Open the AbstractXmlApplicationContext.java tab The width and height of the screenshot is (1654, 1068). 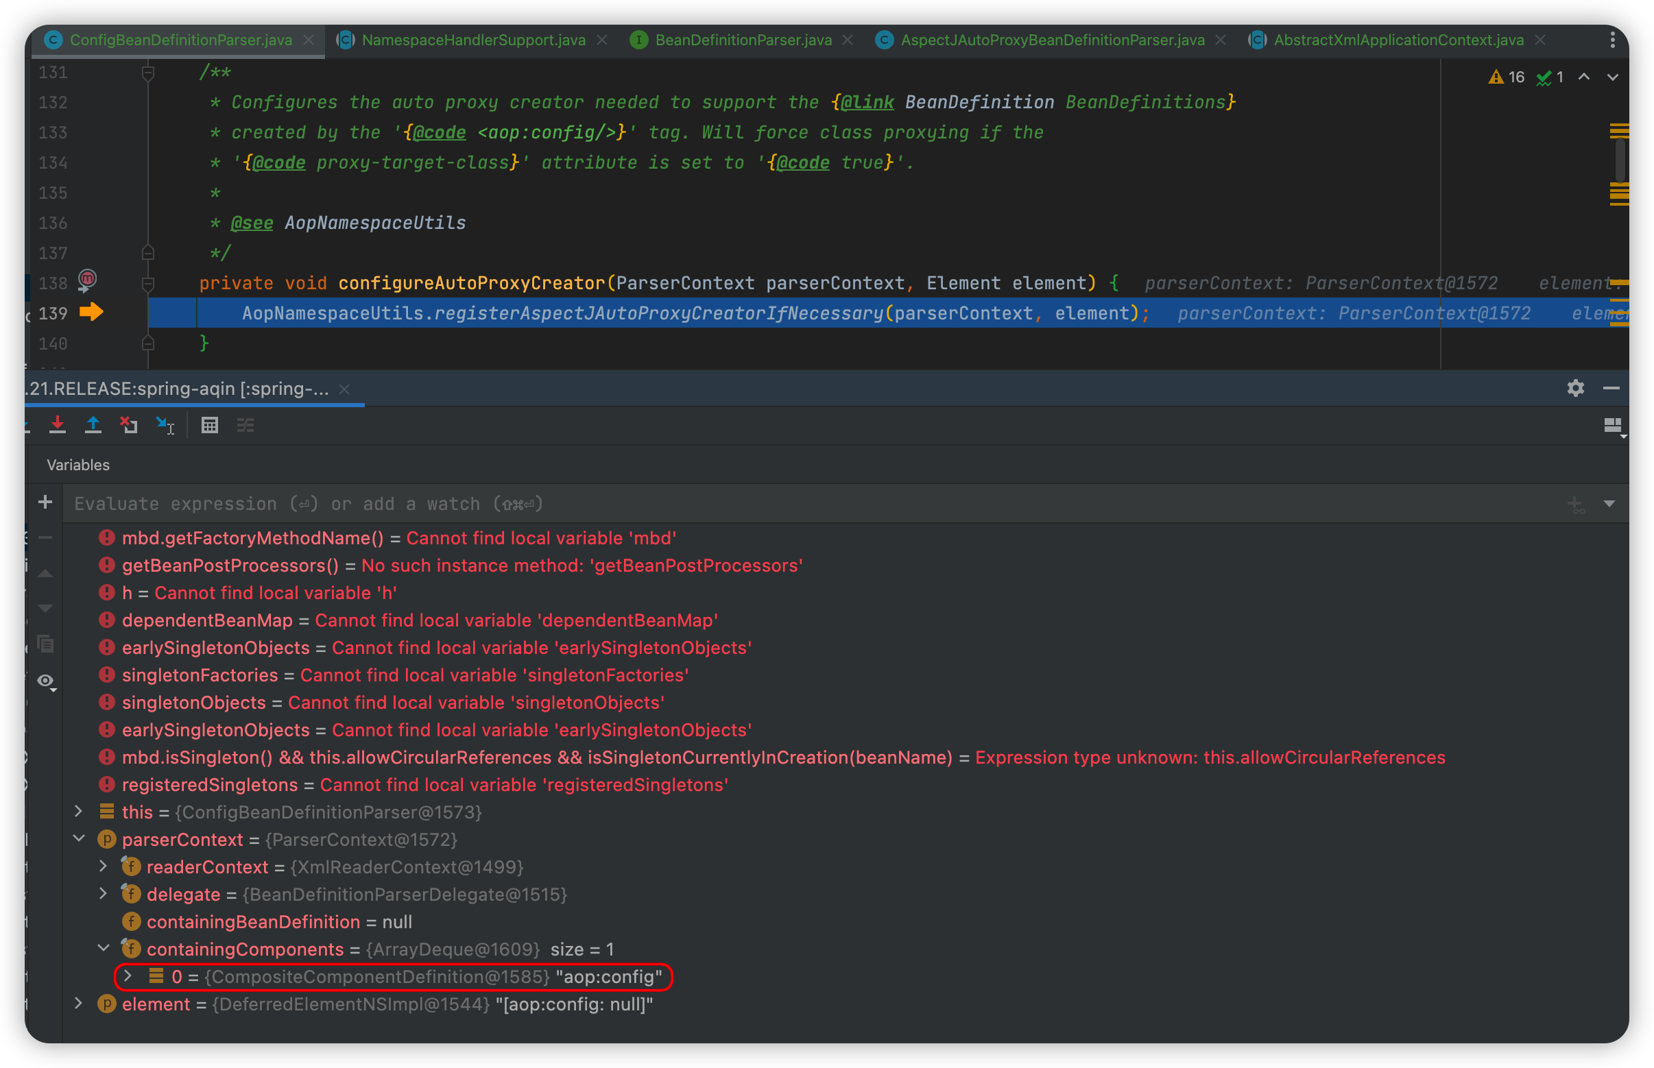tap(1398, 40)
